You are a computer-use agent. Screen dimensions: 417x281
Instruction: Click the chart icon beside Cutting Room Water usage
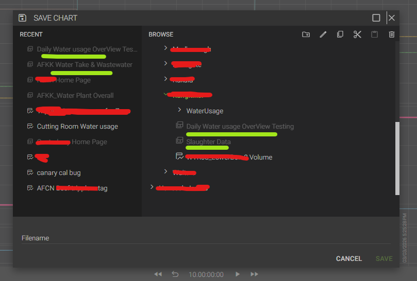coord(30,126)
